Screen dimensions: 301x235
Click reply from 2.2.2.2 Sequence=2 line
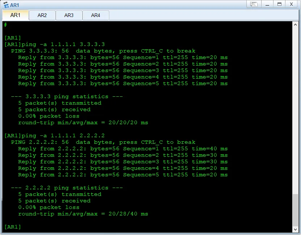(123, 155)
